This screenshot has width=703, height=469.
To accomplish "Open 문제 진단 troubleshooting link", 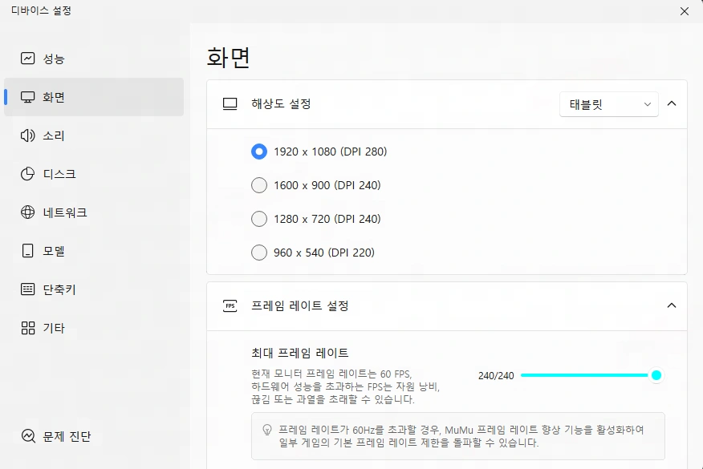I will pyautogui.click(x=66, y=436).
